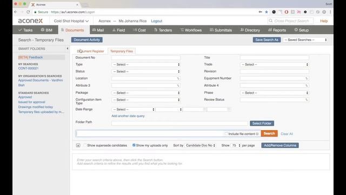
Task: Click the Select Folder button
Action: coord(262,123)
